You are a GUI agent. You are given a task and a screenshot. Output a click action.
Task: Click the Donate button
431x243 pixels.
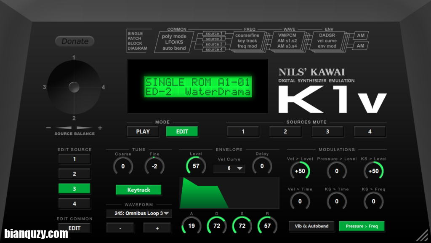click(x=75, y=41)
